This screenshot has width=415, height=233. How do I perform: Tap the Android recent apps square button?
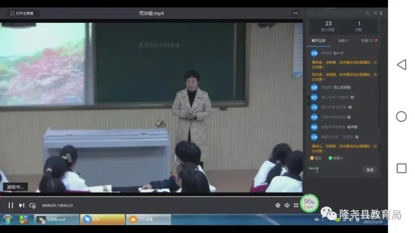402,168
